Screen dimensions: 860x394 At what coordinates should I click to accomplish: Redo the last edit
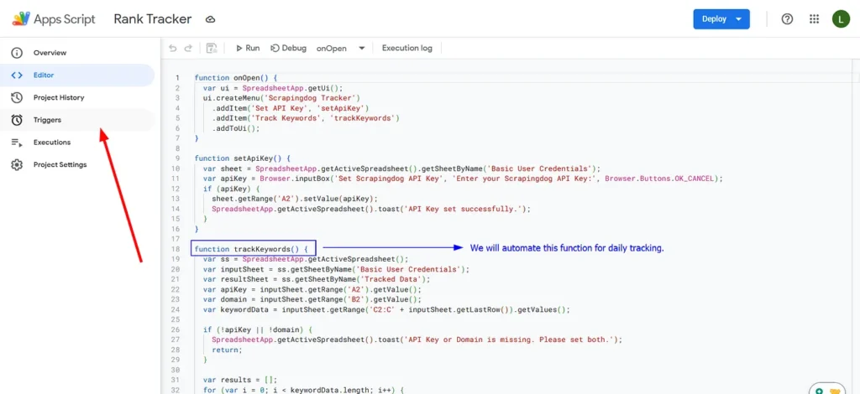(188, 48)
